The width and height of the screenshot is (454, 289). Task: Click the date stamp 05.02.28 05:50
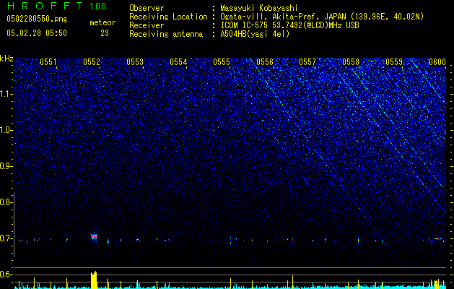(37, 33)
